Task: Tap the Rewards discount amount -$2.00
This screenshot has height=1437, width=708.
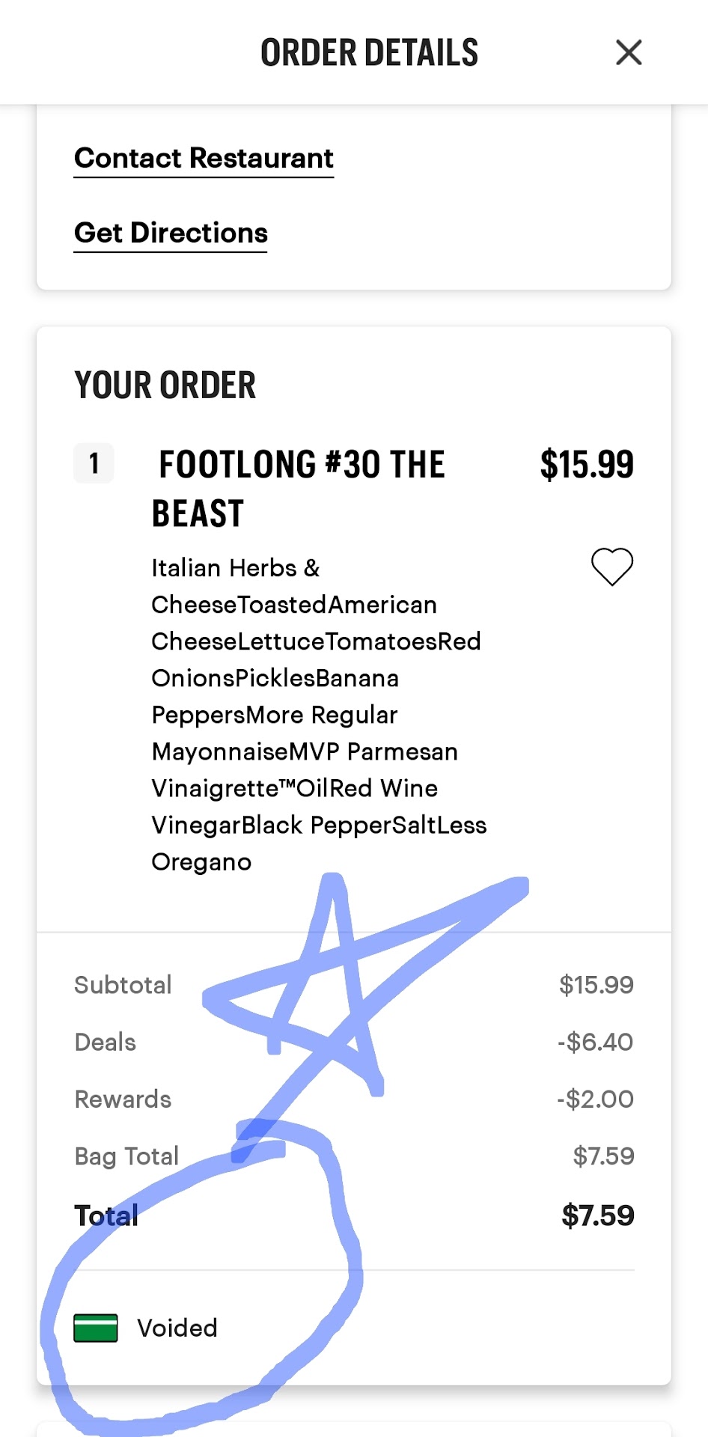Action: tap(595, 1099)
